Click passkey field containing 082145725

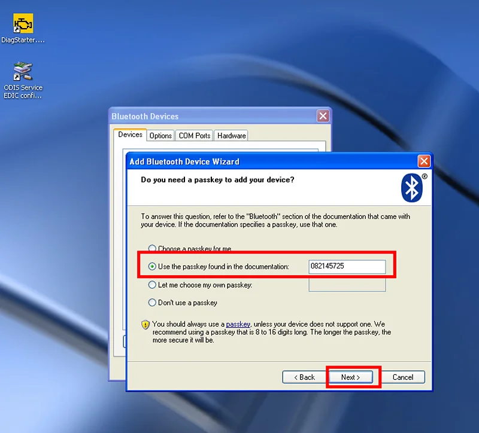pos(347,266)
